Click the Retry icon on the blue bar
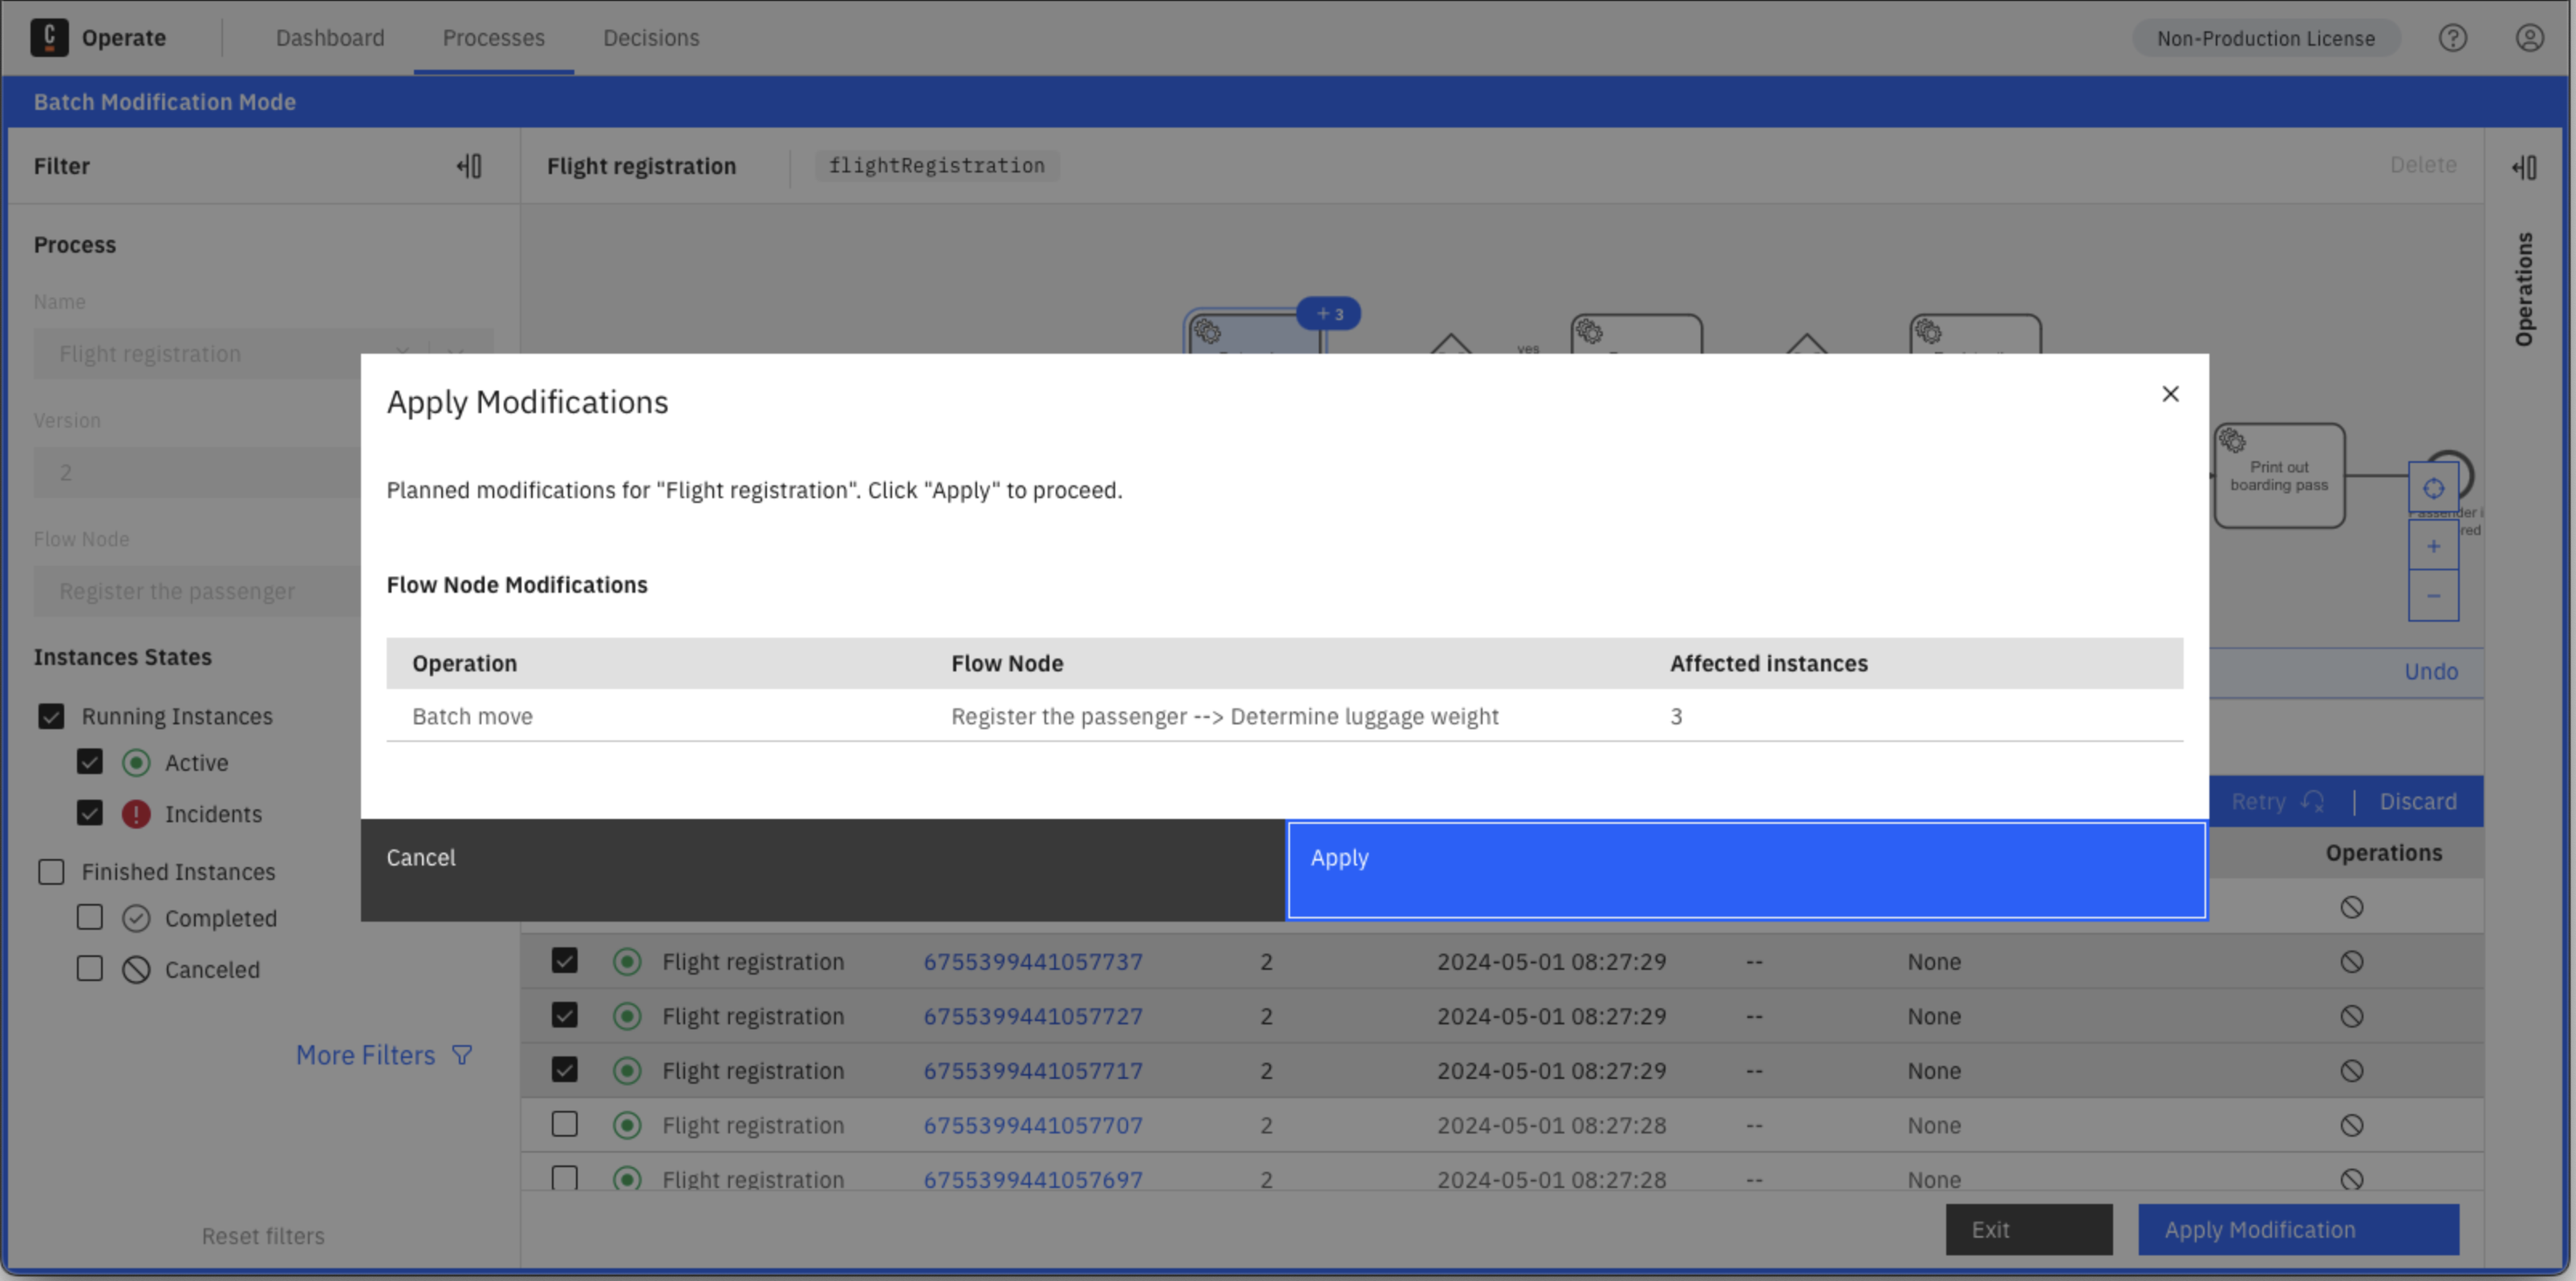 (2313, 801)
